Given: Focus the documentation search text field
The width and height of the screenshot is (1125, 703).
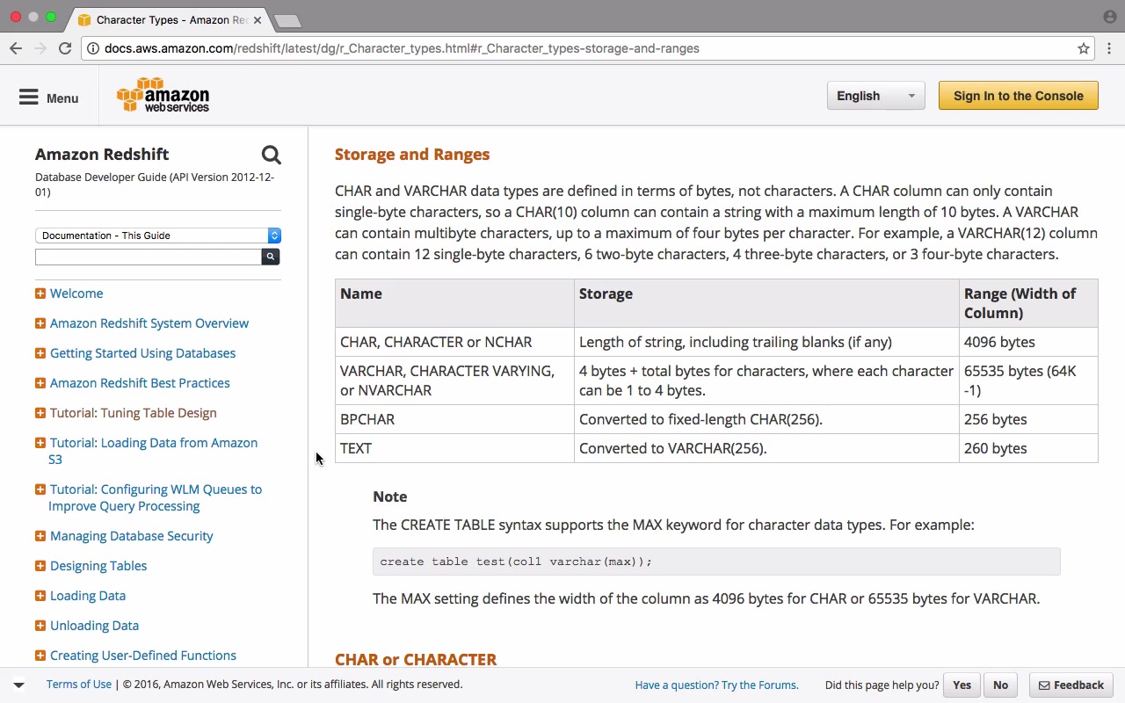Looking at the screenshot, I should tap(148, 257).
